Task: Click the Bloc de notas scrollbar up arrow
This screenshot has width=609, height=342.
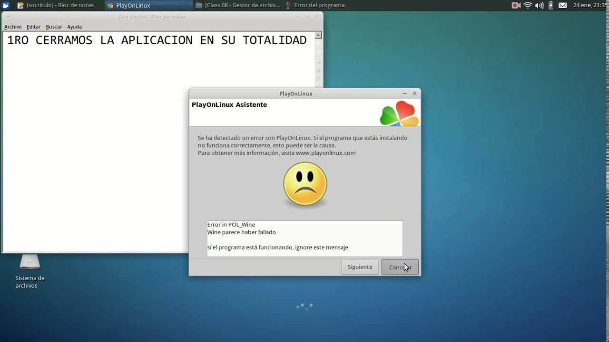Action: (318, 35)
